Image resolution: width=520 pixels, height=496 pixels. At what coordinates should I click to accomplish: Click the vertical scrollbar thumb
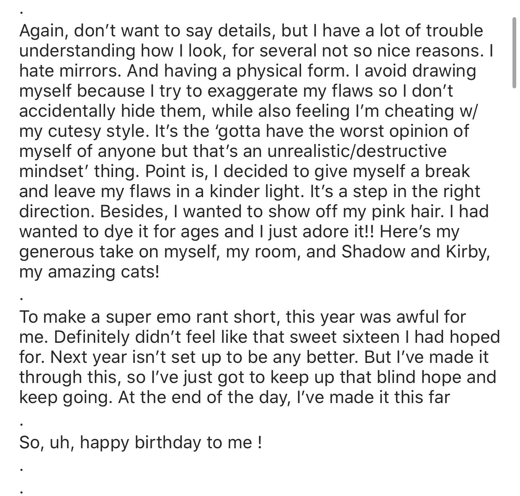(x=514, y=53)
